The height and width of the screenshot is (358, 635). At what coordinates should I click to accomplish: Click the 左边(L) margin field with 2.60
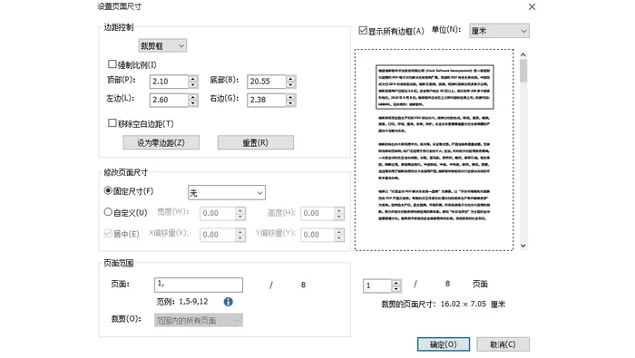pyautogui.click(x=169, y=100)
